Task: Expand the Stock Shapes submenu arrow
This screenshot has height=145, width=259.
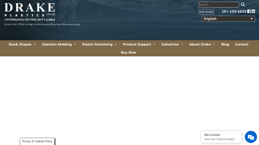Action: coord(35,44)
